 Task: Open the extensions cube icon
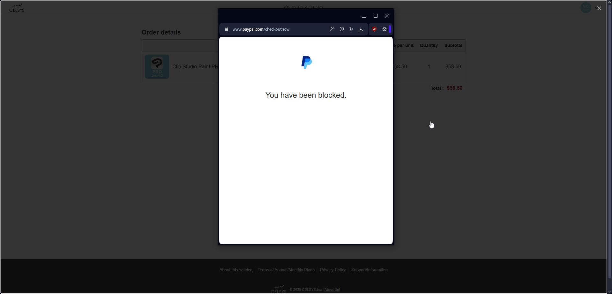pos(384,29)
